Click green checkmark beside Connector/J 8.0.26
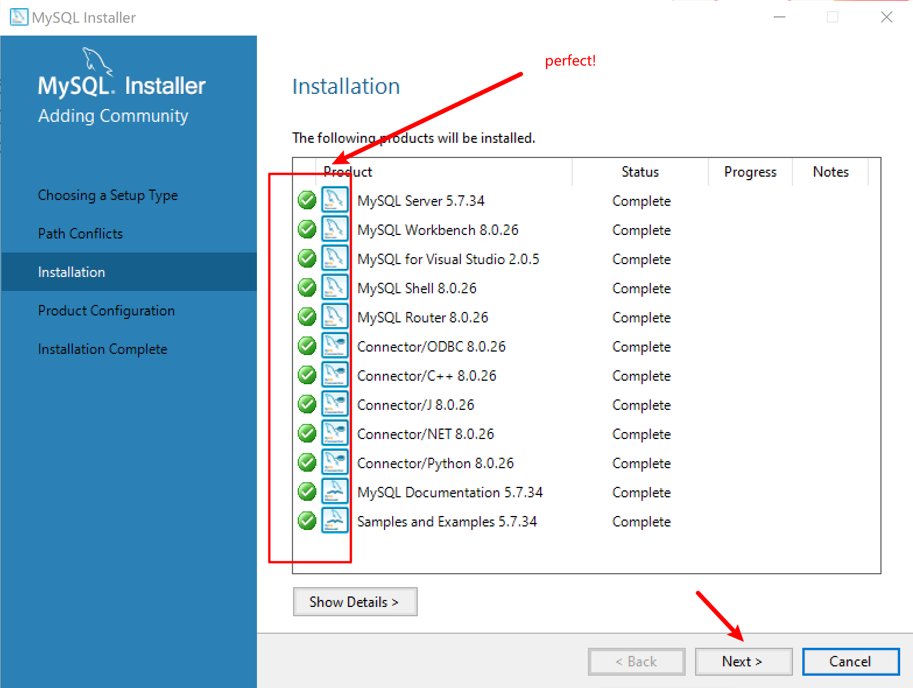Viewport: 913px width, 688px height. click(307, 404)
